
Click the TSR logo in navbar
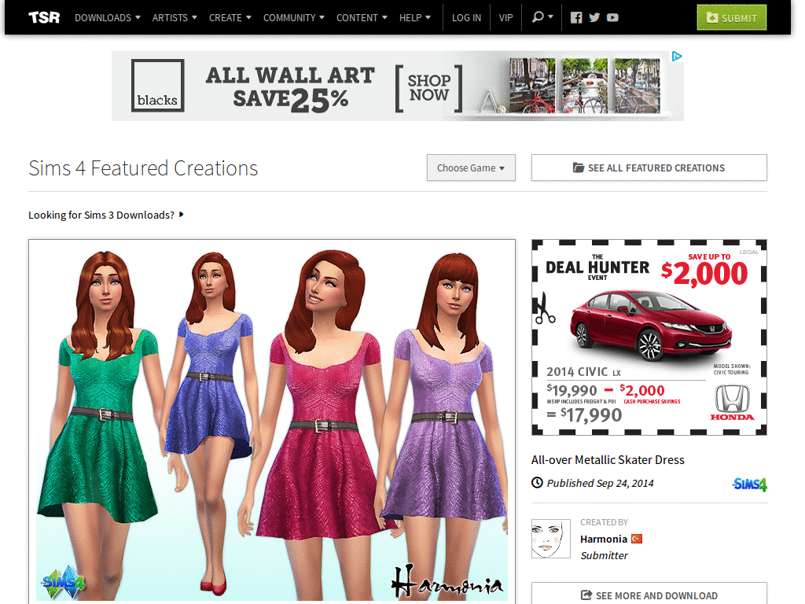click(44, 17)
